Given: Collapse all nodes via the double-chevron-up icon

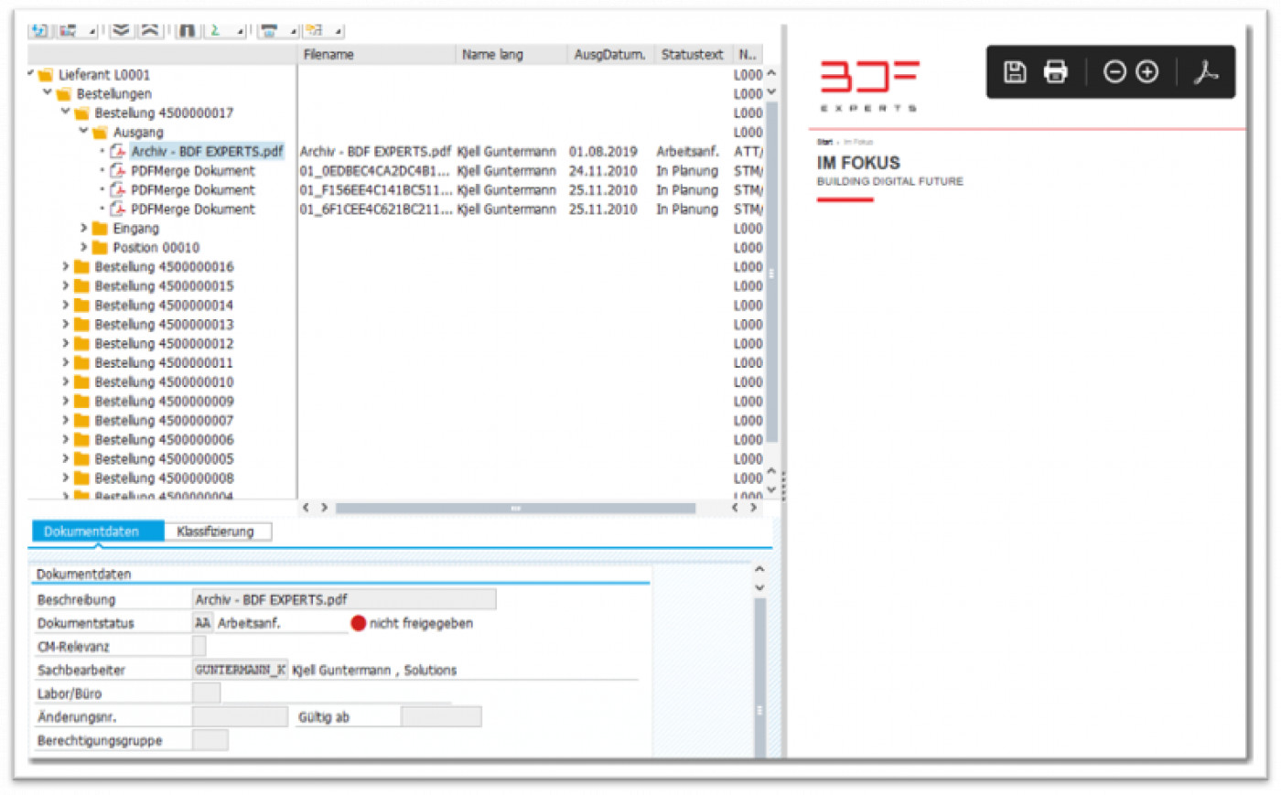Looking at the screenshot, I should tap(147, 28).
